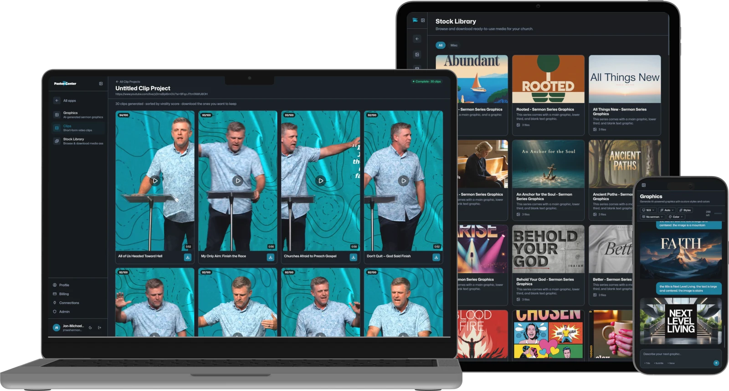Download the Don't Quit – God Said Finish clip
729x391 pixels.
point(436,257)
